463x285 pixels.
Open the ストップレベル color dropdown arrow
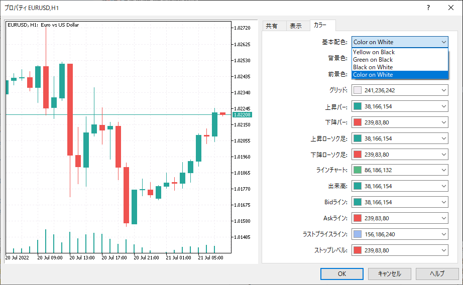443,250
